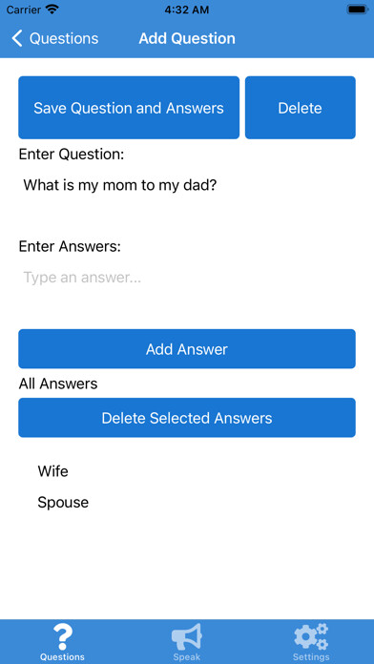
Task: Open the Settings gears icon
Action: [x=311, y=636]
